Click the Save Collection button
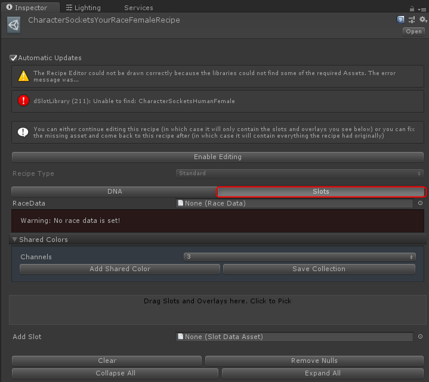The height and width of the screenshot is (382, 429). pyautogui.click(x=319, y=269)
